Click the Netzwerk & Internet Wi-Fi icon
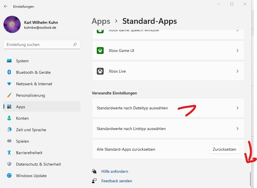The image size is (257, 188). tap(9, 84)
